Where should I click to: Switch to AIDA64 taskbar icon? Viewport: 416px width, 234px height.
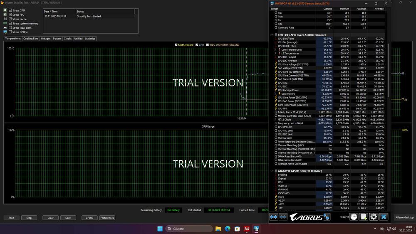pos(247,229)
